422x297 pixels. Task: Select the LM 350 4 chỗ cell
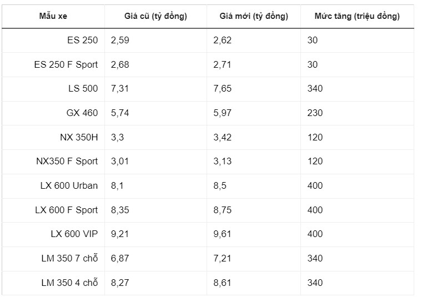click(x=69, y=283)
